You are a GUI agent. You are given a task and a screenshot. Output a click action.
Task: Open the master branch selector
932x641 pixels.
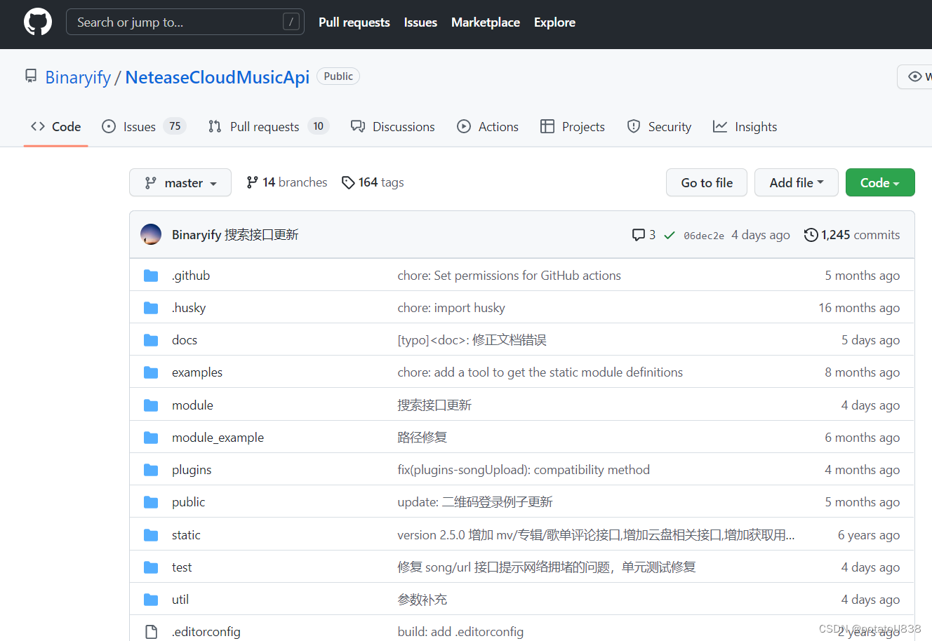pyautogui.click(x=180, y=182)
